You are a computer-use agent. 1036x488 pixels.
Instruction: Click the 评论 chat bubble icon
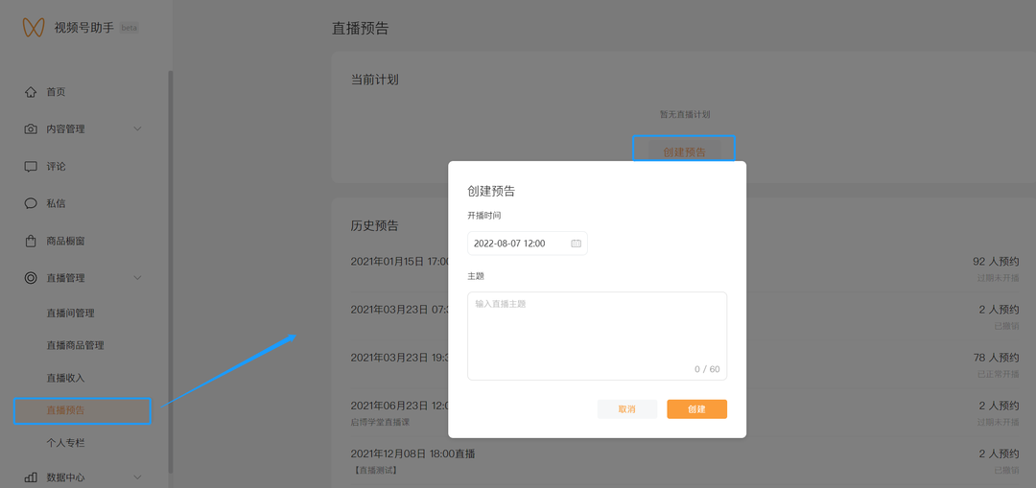(x=31, y=167)
